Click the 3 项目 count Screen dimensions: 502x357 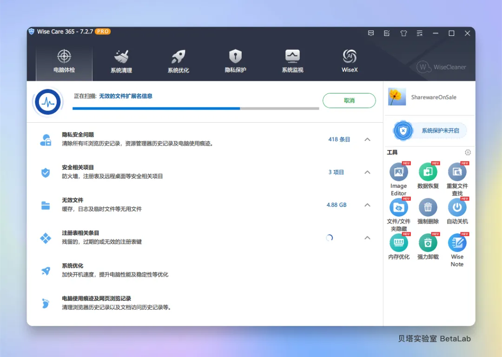tap(336, 172)
